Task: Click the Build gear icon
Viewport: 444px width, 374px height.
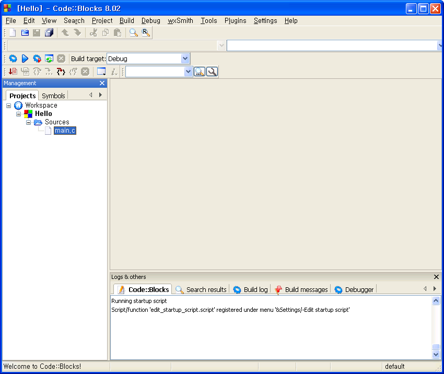Action: pos(13,59)
